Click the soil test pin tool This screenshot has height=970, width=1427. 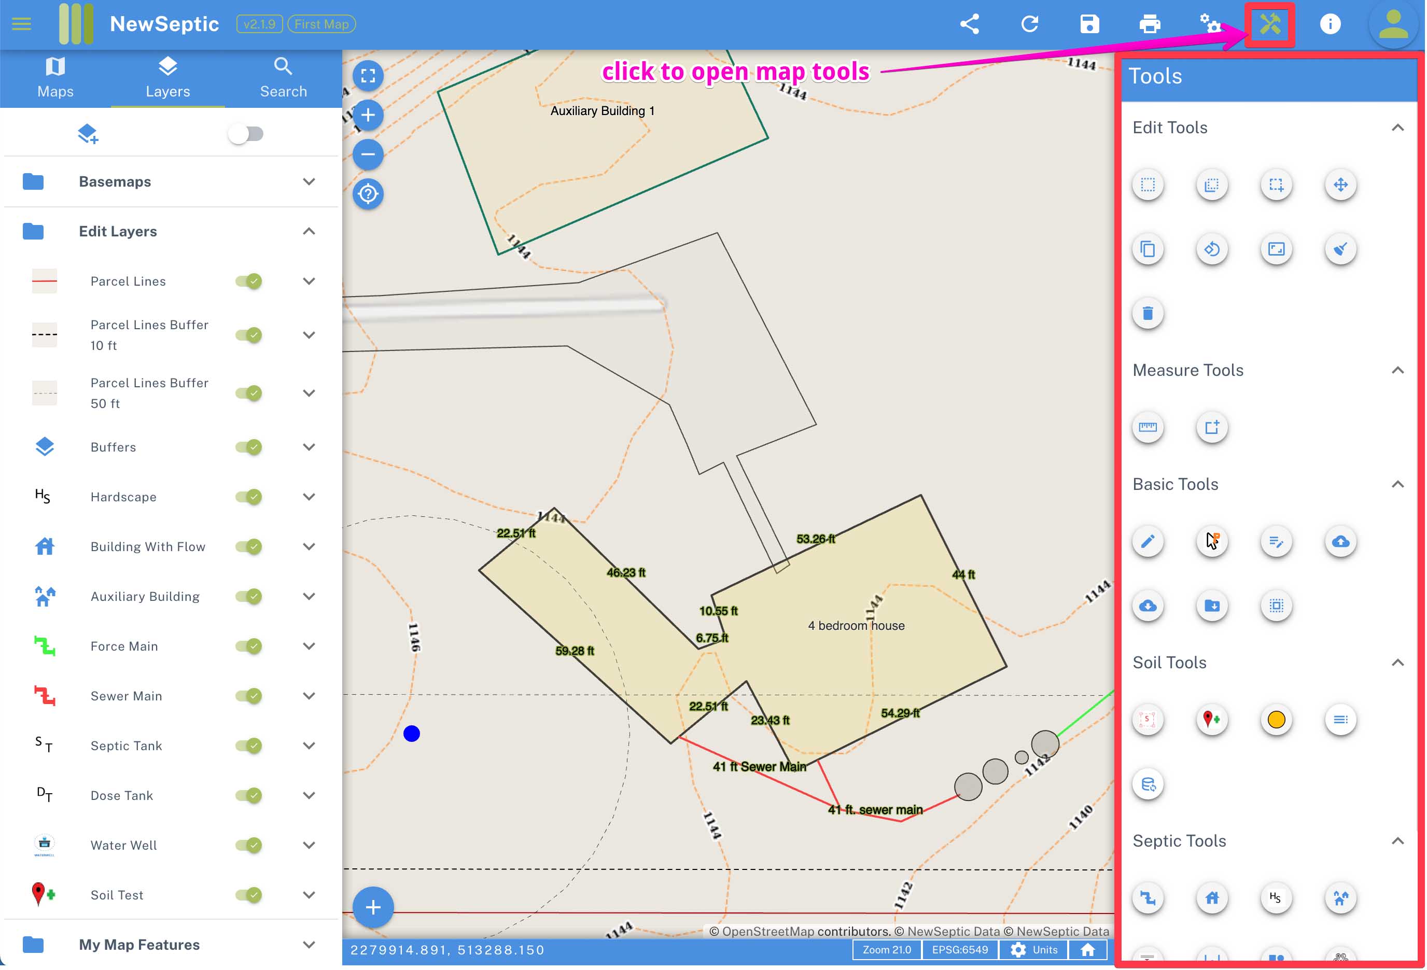(1210, 719)
